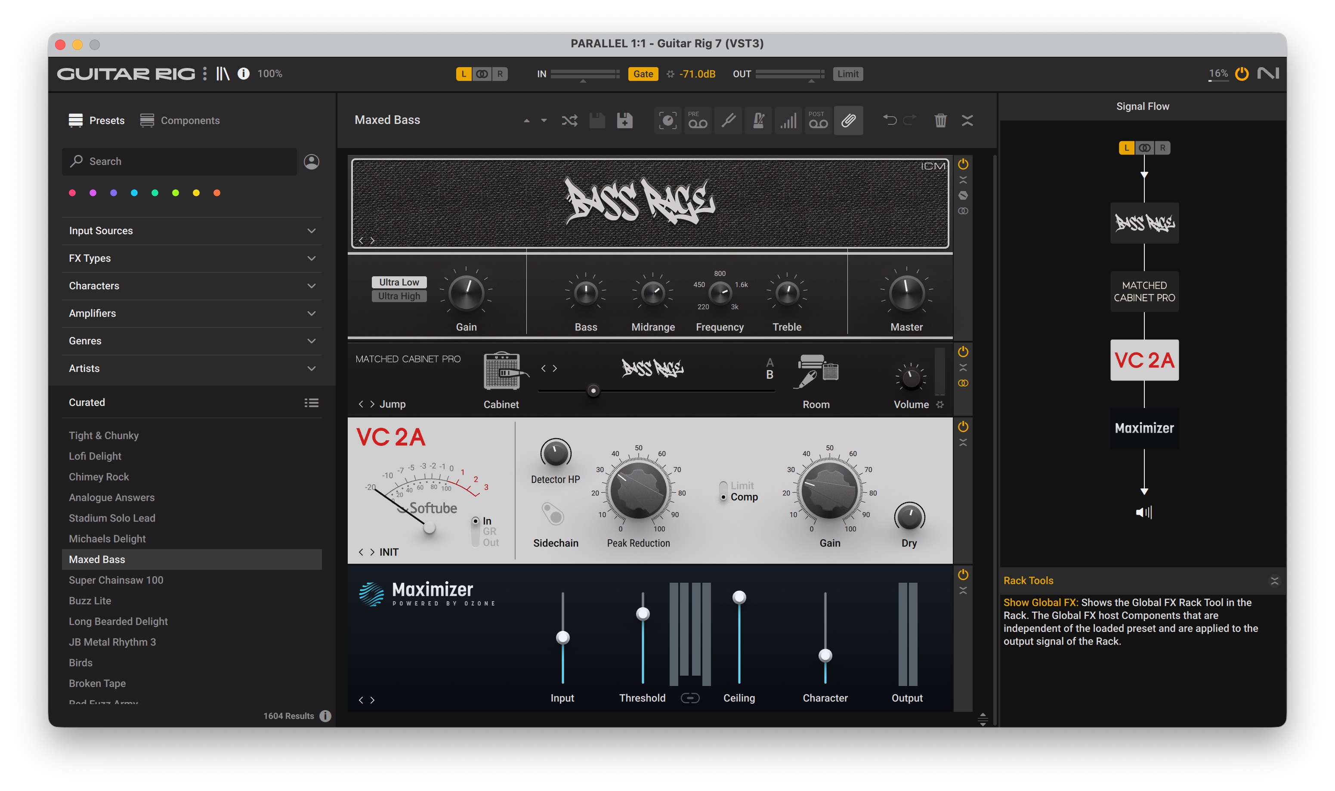Click the user account icon
This screenshot has height=791, width=1335.
(x=312, y=161)
